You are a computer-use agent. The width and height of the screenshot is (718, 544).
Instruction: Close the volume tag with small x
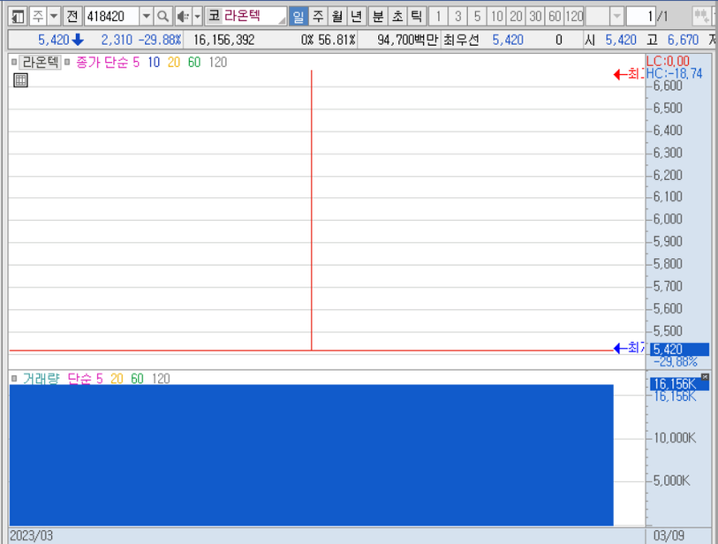[705, 377]
